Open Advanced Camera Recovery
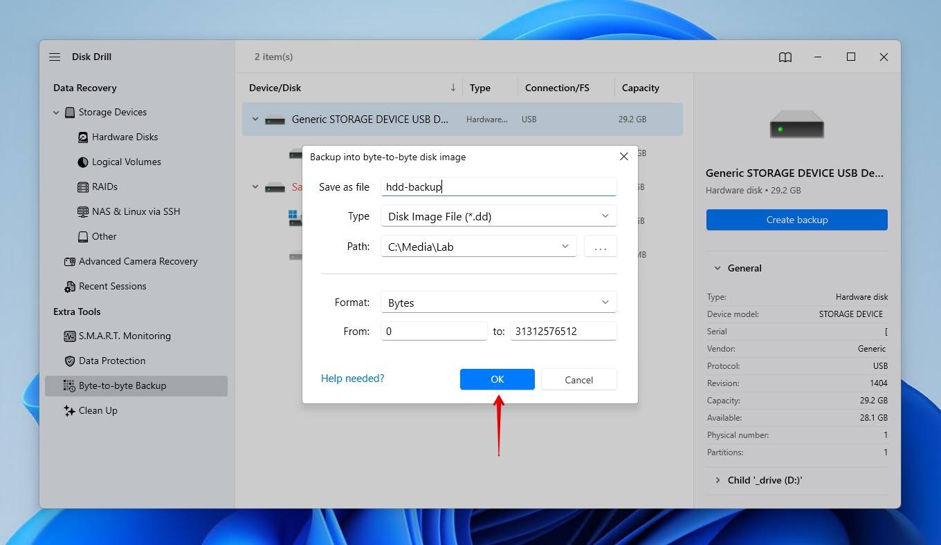The height and width of the screenshot is (545, 941). coord(138,261)
